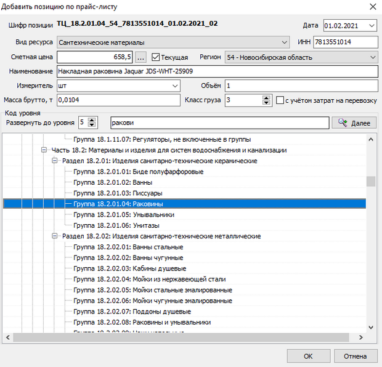Select Раздел 18.2.01 керамические row
The width and height of the screenshot is (382, 367).
coord(160,161)
